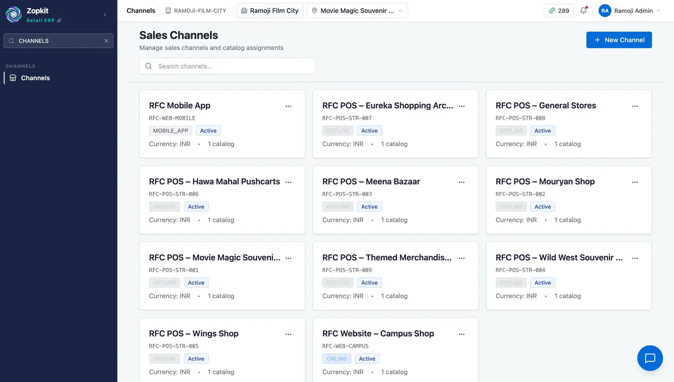Open the RFC Mobile App card title
Screen dimensions: 674x382
pyautogui.click(x=179, y=106)
